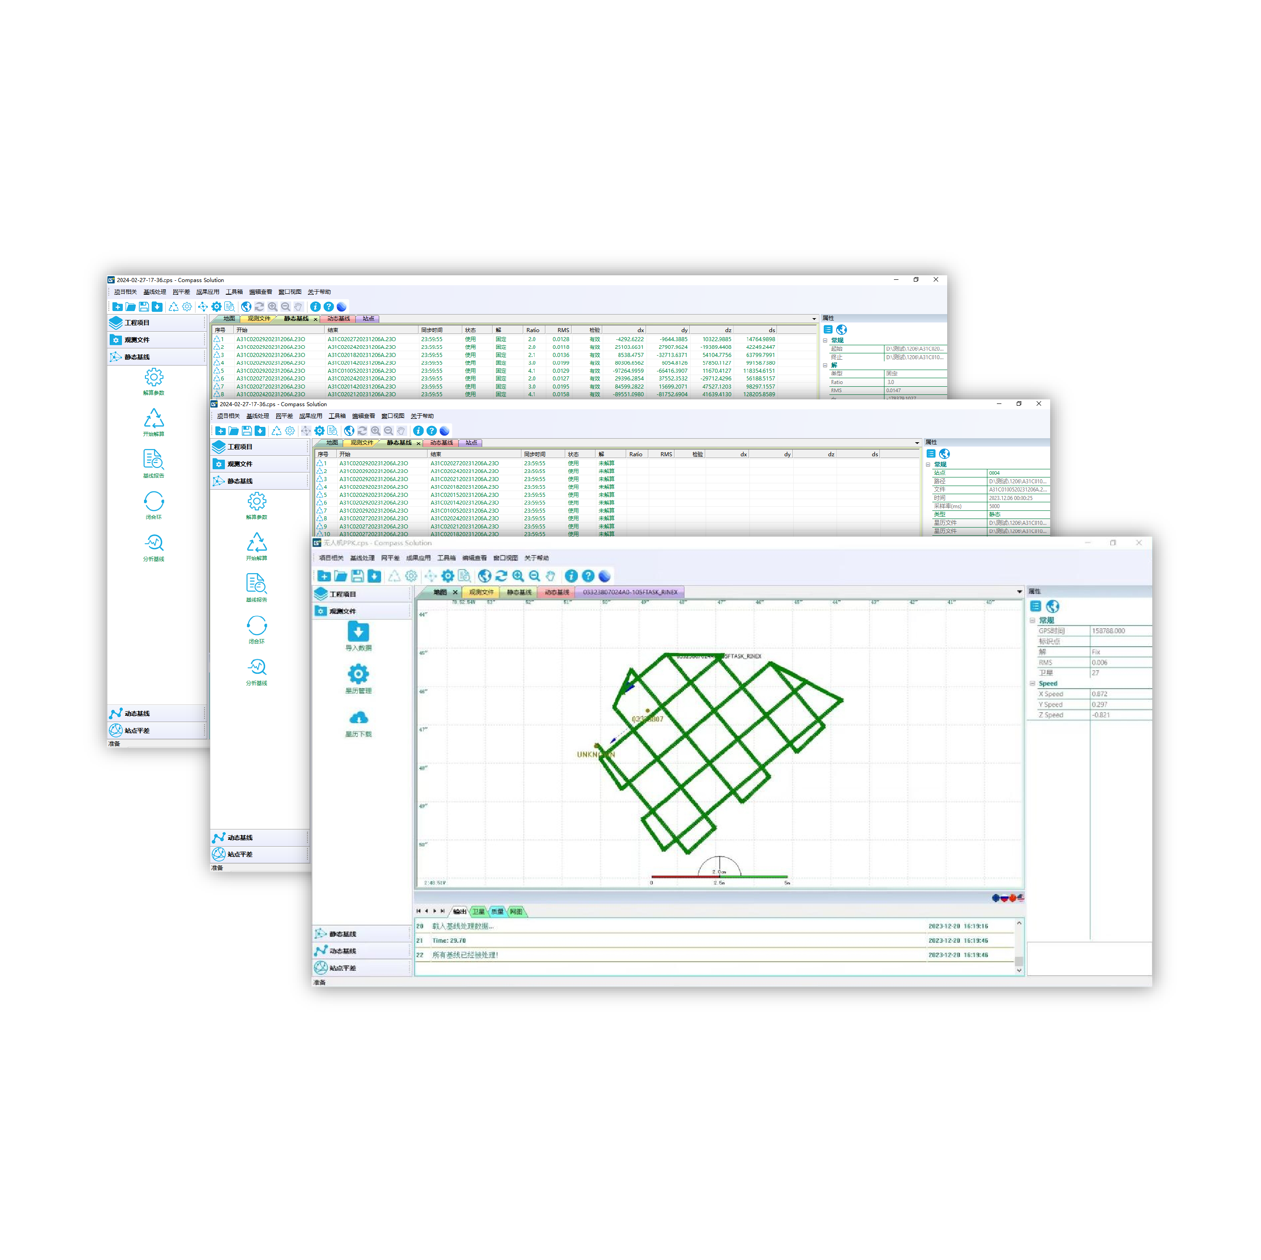Click the pan hand tool in front toolbar
The height and width of the screenshot is (1260, 1261).
[550, 575]
